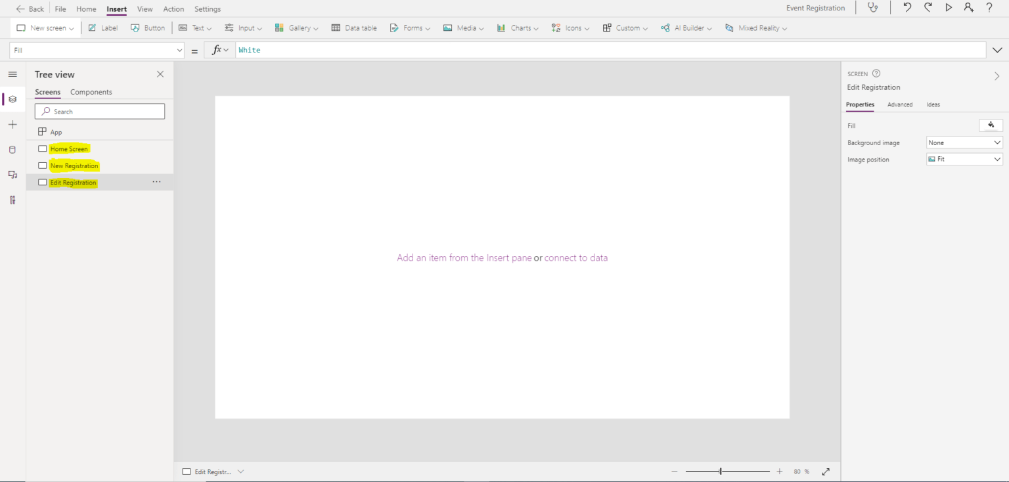Share the app via the person icon
This screenshot has height=482, width=1009.
968,8
